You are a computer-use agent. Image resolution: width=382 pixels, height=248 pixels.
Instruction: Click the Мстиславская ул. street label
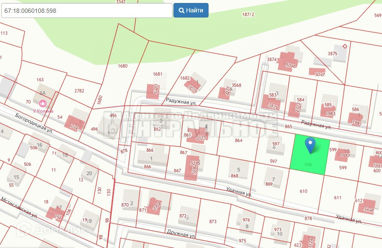pyautogui.click(x=19, y=207)
